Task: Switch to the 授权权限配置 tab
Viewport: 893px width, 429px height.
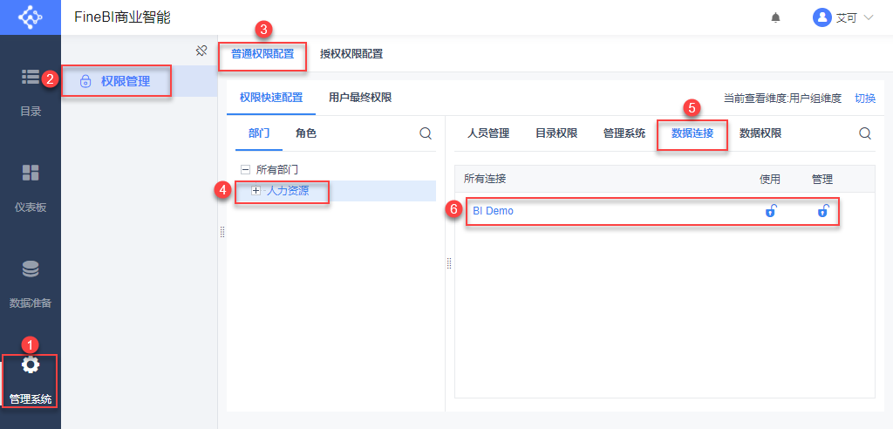Action: pyautogui.click(x=351, y=54)
